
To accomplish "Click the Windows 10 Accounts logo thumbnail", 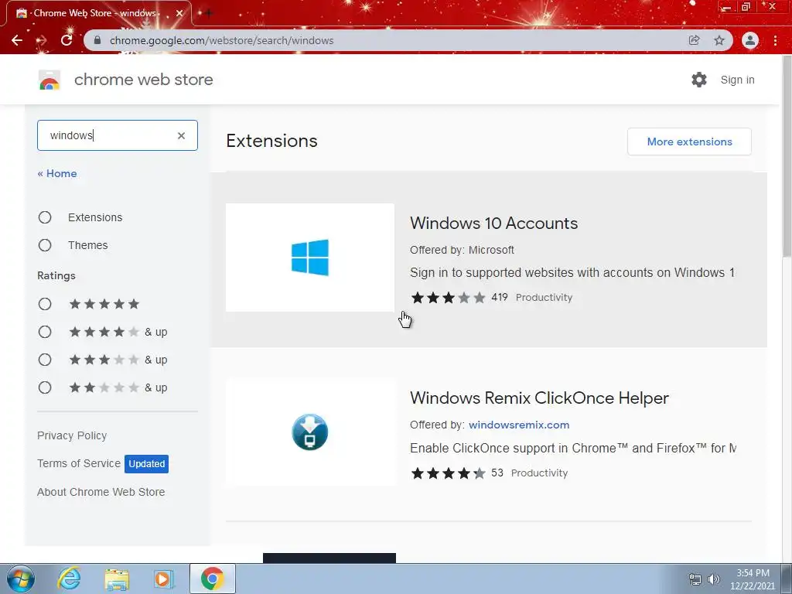I will [x=310, y=258].
